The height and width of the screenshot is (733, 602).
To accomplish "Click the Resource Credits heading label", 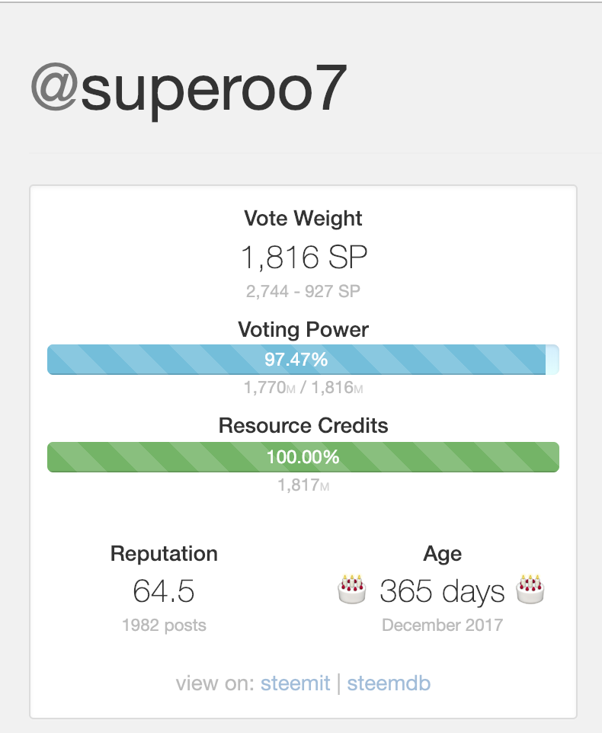I will 303,425.
